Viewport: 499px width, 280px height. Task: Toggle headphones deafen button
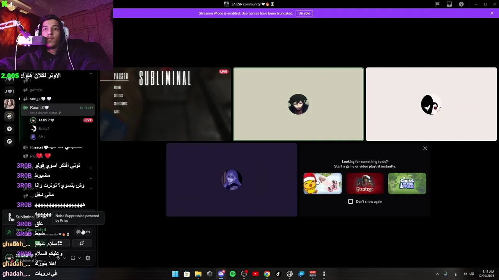(73, 258)
